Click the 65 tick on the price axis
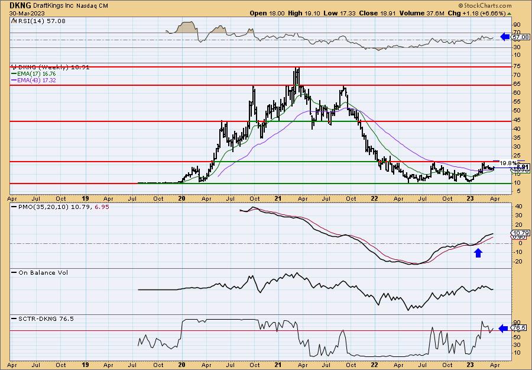The image size is (532, 370). tap(517, 83)
